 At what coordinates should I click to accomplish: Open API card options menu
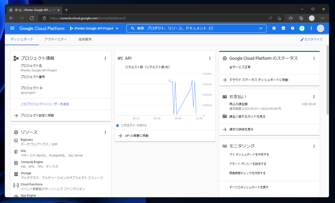click(x=210, y=58)
